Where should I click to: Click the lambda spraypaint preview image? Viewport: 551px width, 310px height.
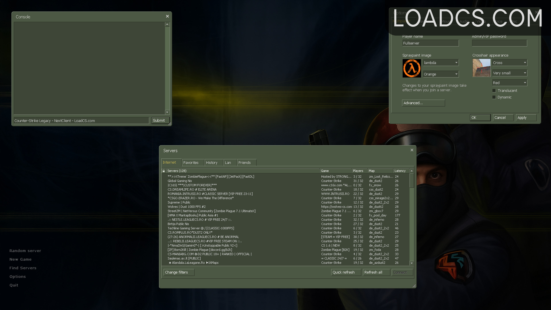click(x=412, y=68)
